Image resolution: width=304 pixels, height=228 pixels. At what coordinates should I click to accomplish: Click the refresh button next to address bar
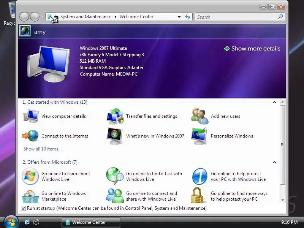click(188, 17)
